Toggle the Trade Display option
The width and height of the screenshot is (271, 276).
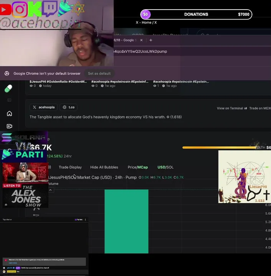[70, 167]
